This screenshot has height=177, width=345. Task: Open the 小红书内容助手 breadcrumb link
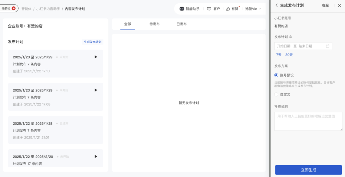coord(48,9)
